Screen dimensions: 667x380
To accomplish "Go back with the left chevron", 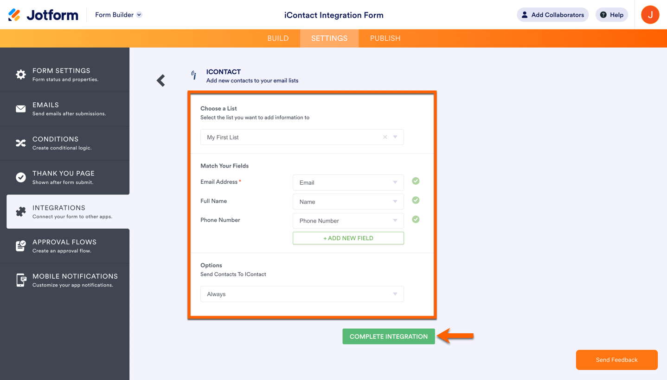I will pos(161,81).
